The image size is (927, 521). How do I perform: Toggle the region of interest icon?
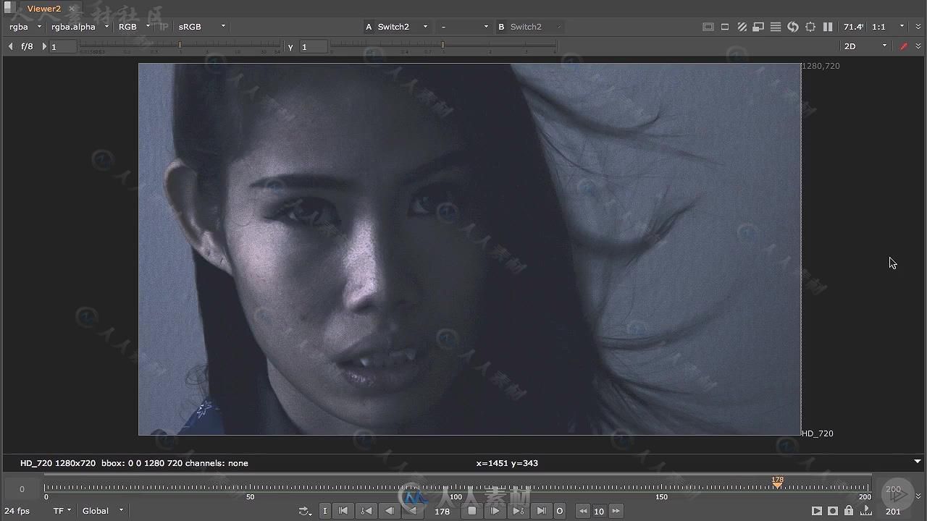click(725, 27)
